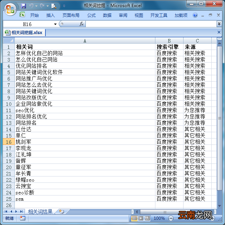Select row 26 header
This screenshot has width=225, height=225.
(9, 205)
